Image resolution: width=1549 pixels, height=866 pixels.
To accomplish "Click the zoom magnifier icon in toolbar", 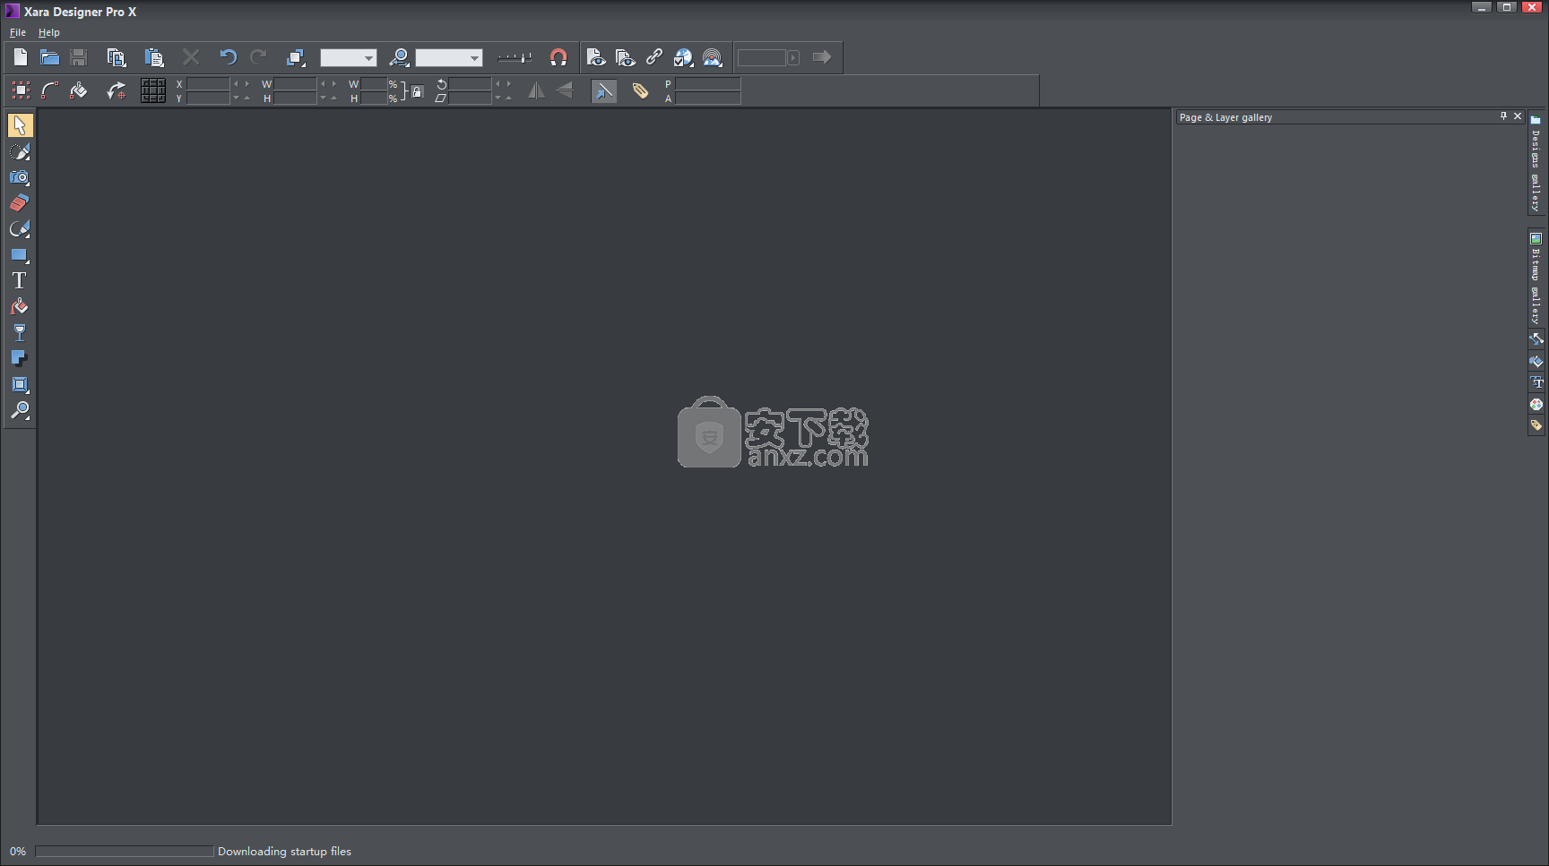I will pyautogui.click(x=399, y=57).
